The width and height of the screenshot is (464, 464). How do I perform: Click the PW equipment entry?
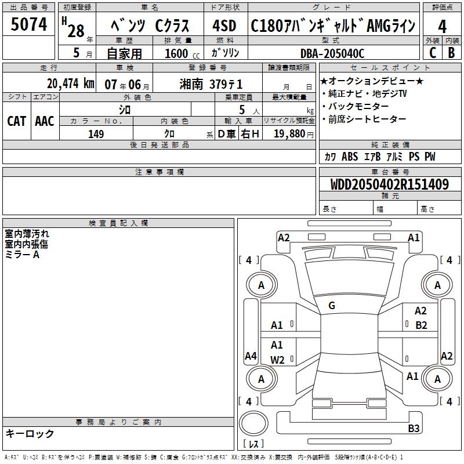[x=430, y=157]
